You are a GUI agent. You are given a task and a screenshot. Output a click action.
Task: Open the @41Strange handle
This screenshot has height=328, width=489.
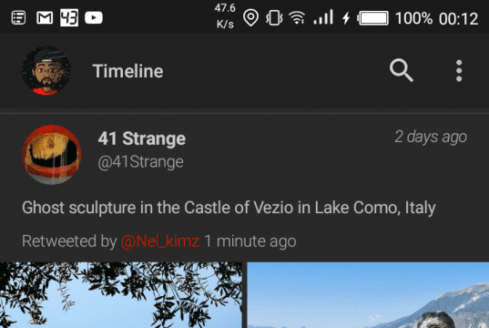140,162
